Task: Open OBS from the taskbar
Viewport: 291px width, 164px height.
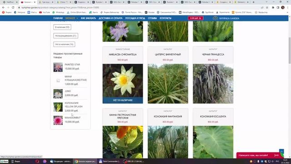Action: click(134, 161)
